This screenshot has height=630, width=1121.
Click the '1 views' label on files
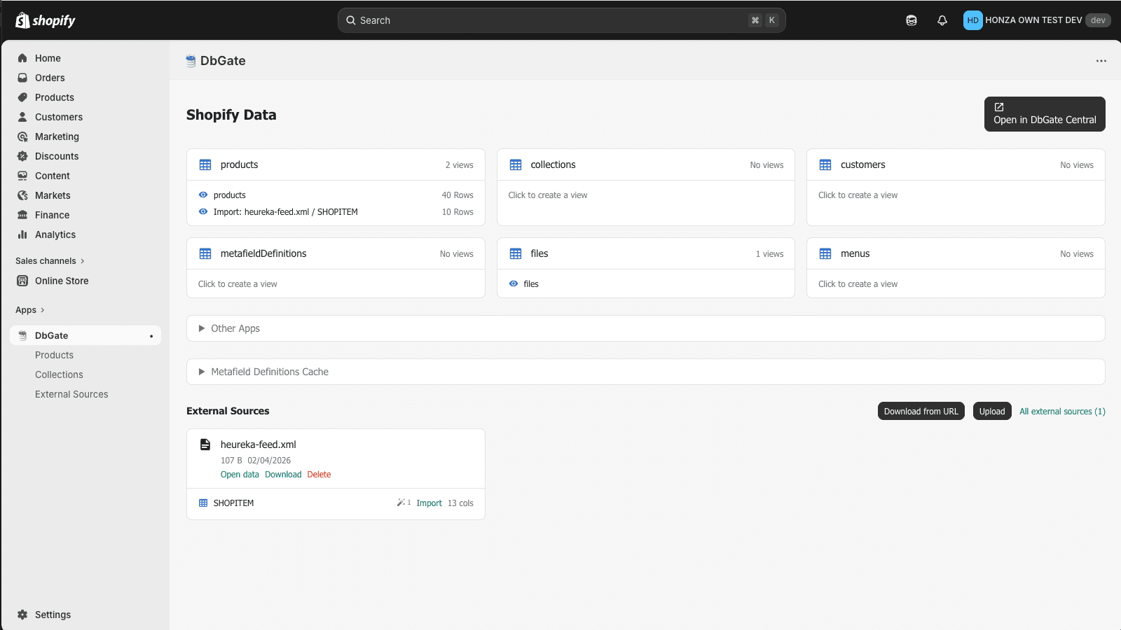[x=769, y=254]
